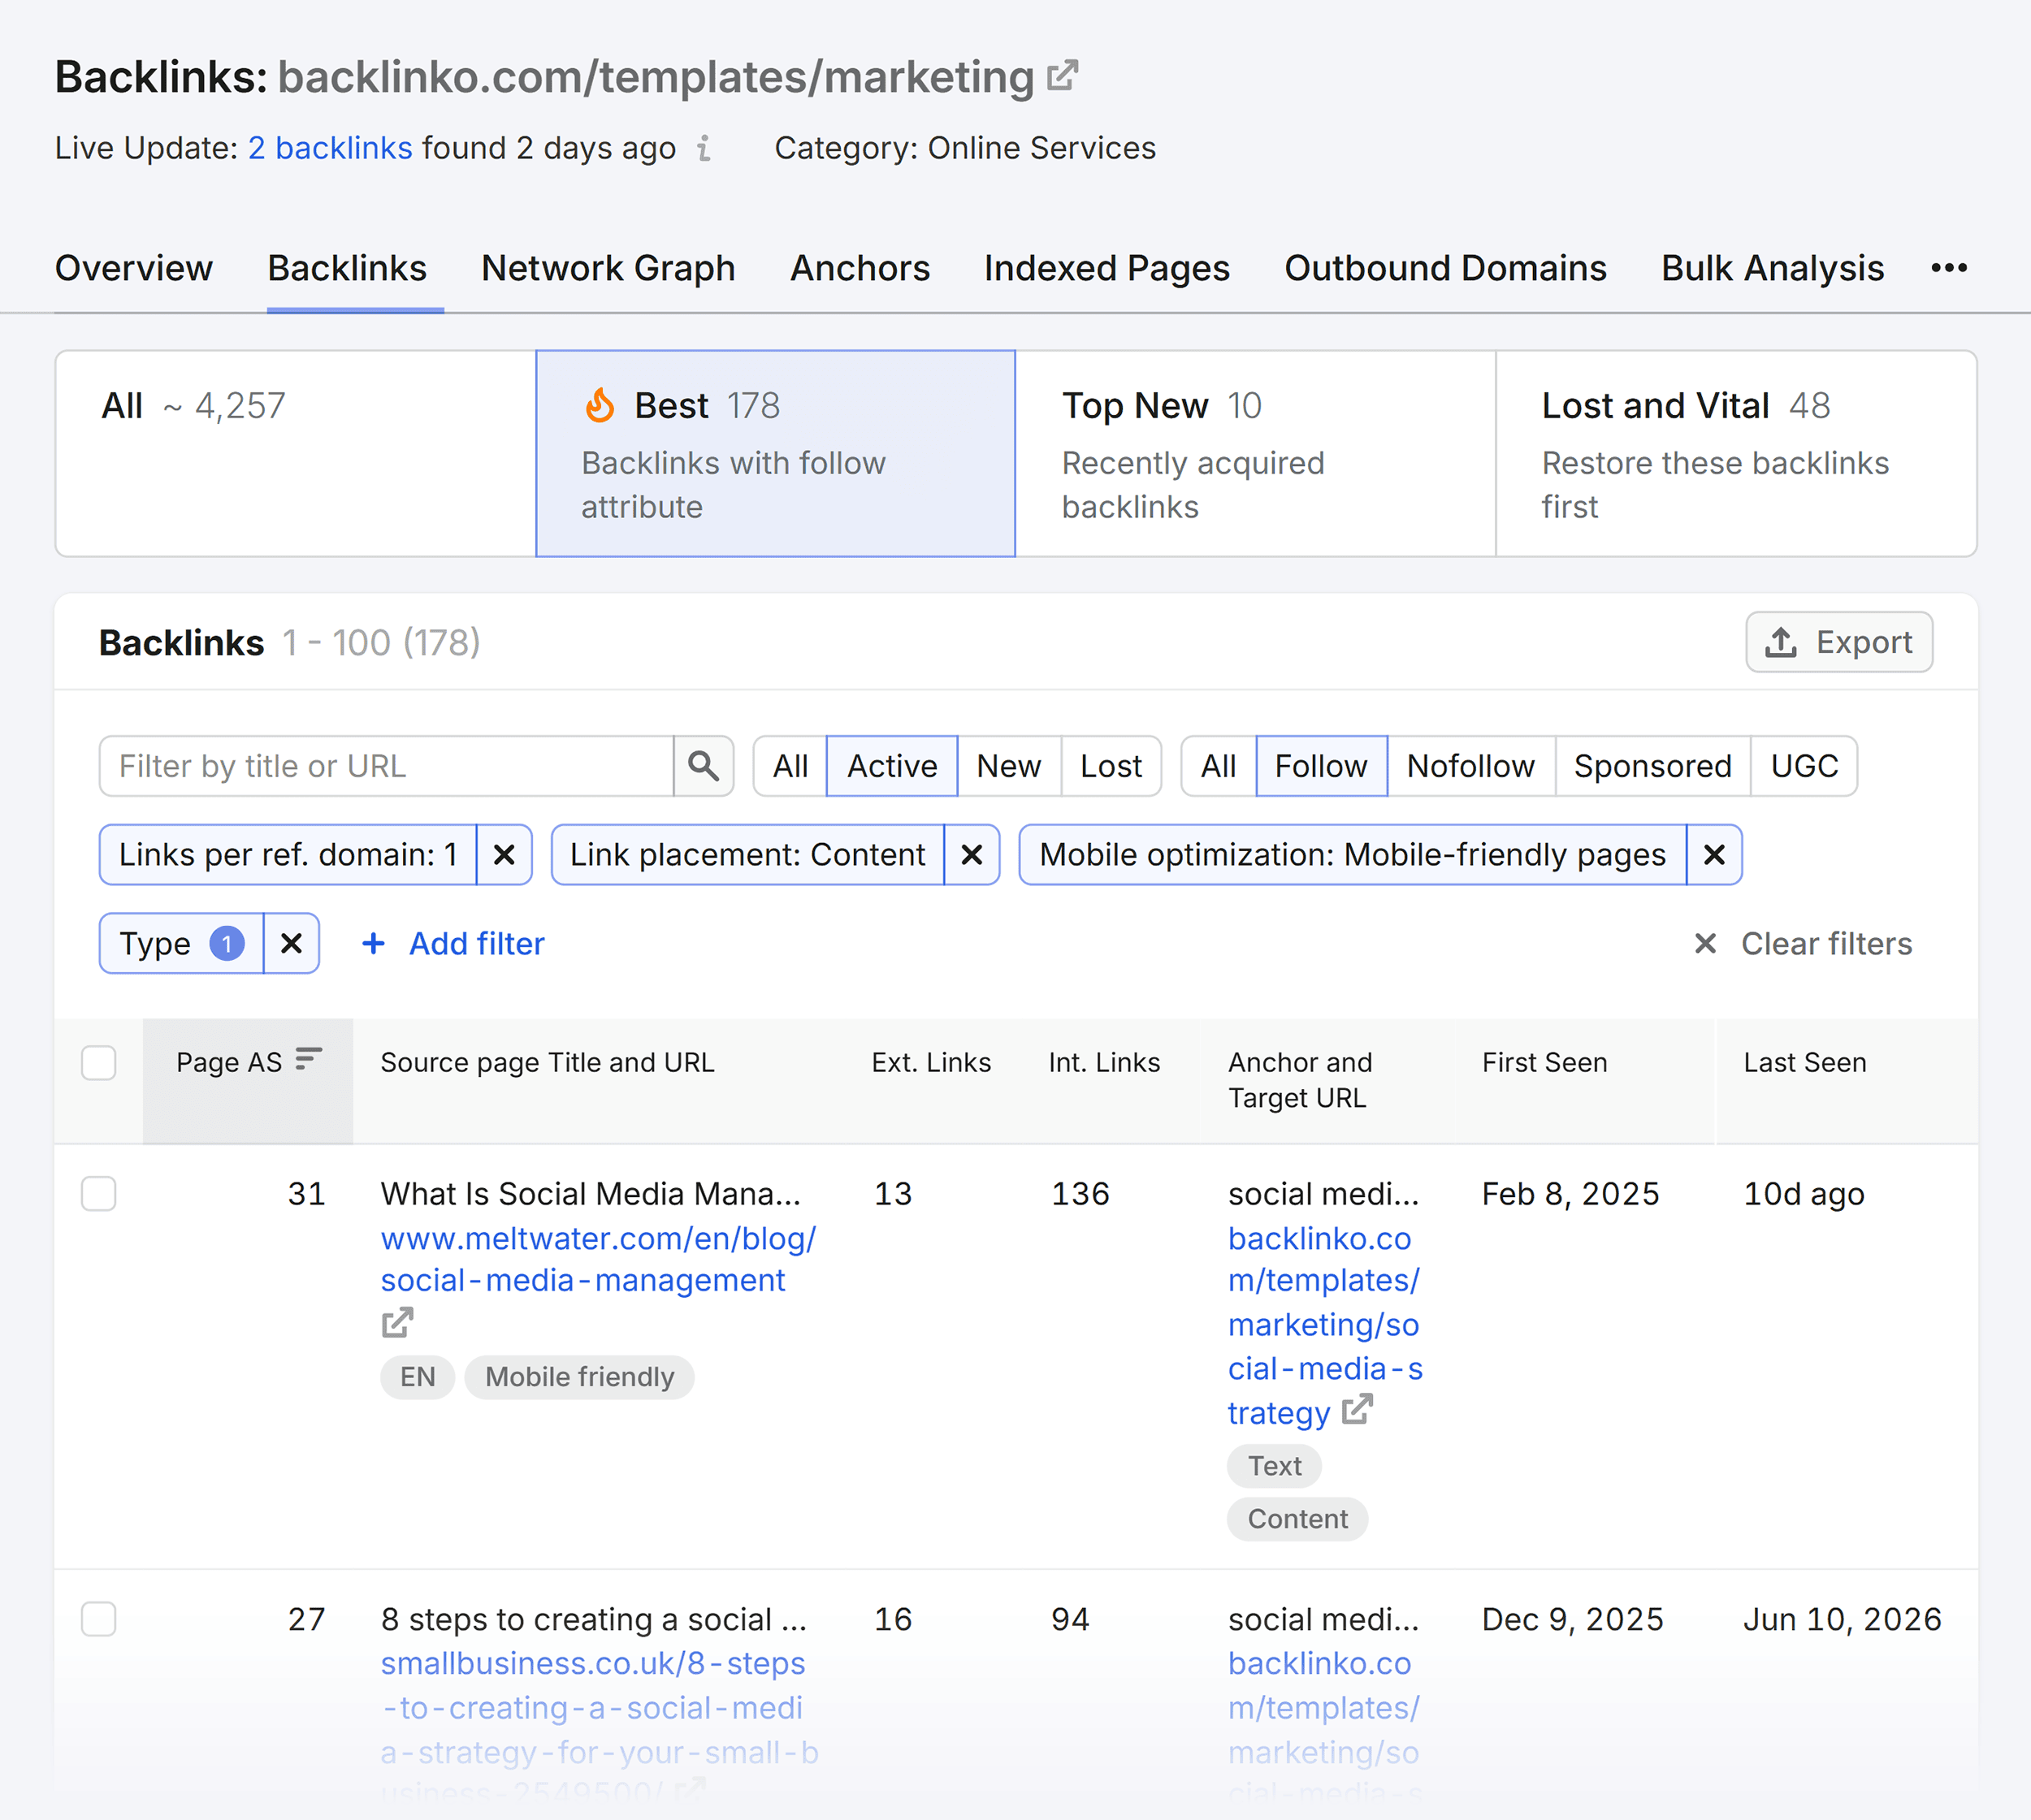Select the All link-attribute filter
The height and width of the screenshot is (1820, 2031).
point(1219,766)
